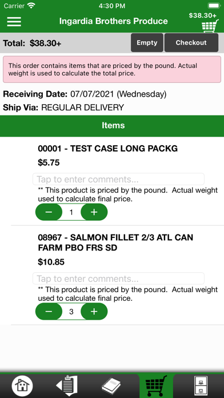
Task: Click the Checkout button
Action: (191, 43)
